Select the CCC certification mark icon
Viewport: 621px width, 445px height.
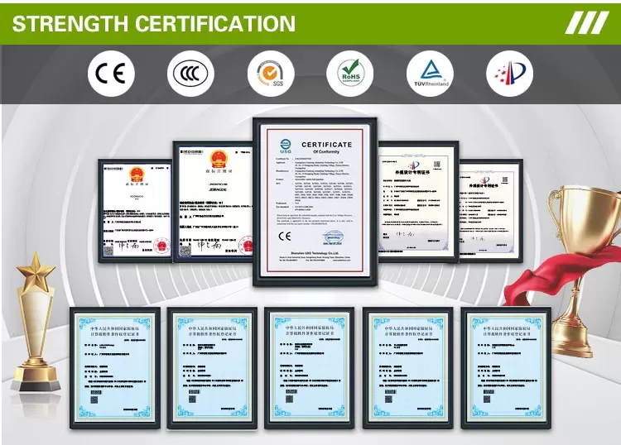(x=191, y=74)
